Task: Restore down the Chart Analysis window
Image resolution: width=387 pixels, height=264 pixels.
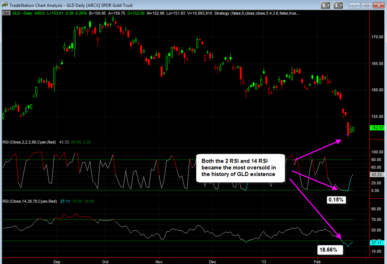Action: (x=367, y=5)
